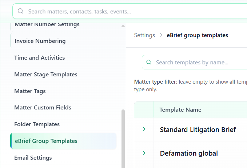The width and height of the screenshot is (247, 168).
Task: Expand the Standard Litigation Brief row
Action: [x=144, y=129]
